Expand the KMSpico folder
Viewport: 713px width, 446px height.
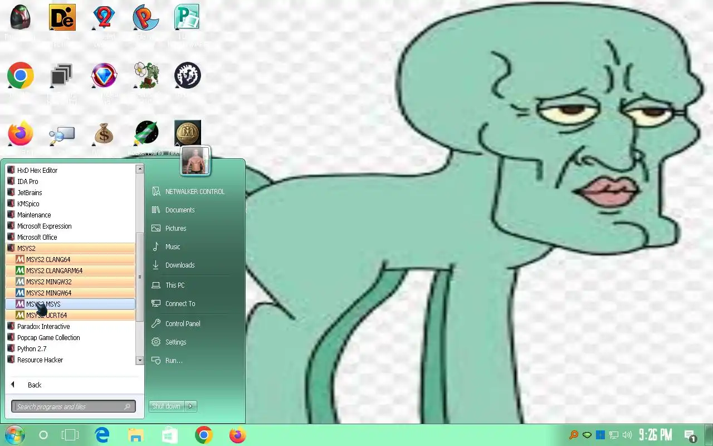point(70,203)
